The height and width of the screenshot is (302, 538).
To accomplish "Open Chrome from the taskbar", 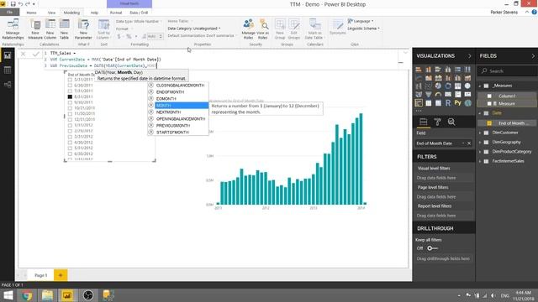I will click(x=27, y=295).
